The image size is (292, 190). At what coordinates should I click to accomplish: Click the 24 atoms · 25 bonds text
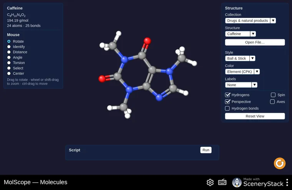(x=24, y=26)
